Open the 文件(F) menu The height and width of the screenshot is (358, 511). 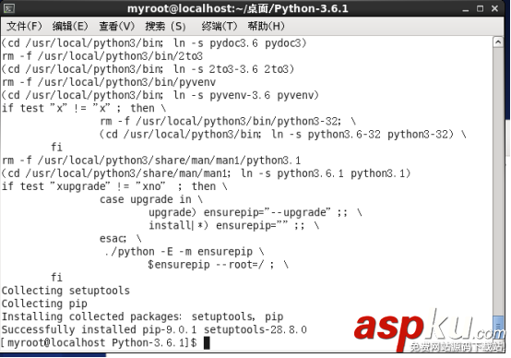coord(24,26)
